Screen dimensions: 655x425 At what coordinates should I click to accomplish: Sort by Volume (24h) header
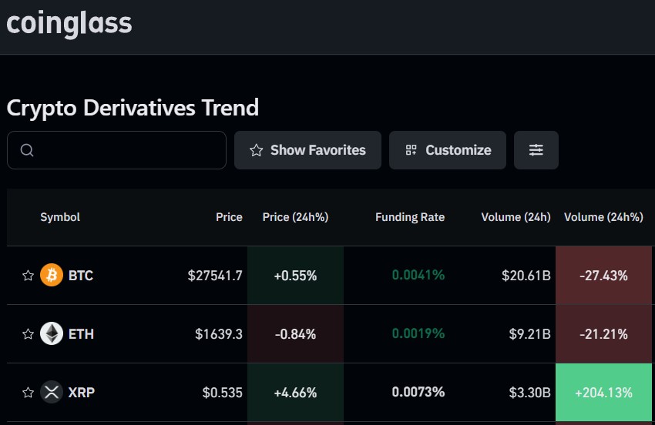point(516,217)
